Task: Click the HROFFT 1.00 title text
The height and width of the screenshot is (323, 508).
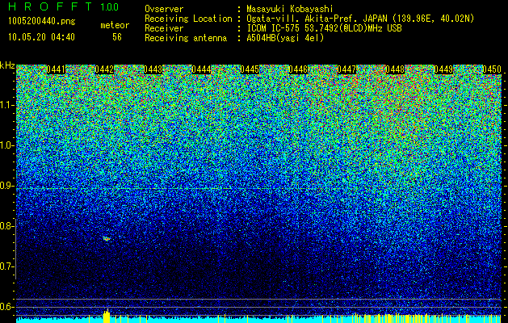Action: pos(64,6)
